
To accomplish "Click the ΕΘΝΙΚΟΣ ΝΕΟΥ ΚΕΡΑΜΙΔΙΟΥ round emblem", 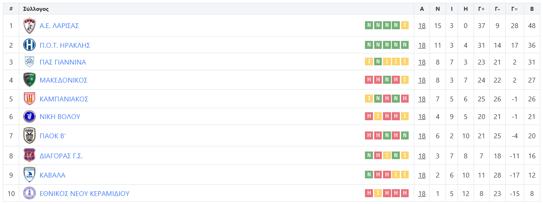I will (x=29, y=194).
